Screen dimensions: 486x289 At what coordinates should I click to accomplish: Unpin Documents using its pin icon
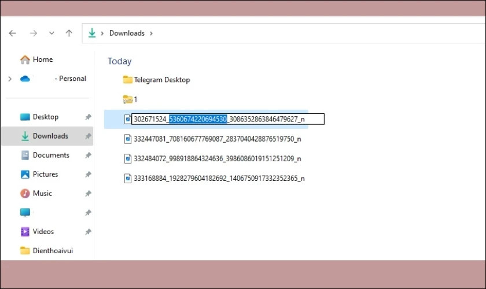pos(88,155)
